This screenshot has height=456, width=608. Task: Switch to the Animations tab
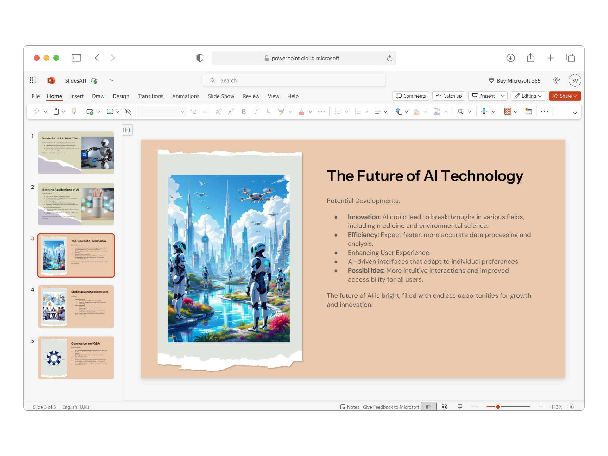[x=186, y=96]
